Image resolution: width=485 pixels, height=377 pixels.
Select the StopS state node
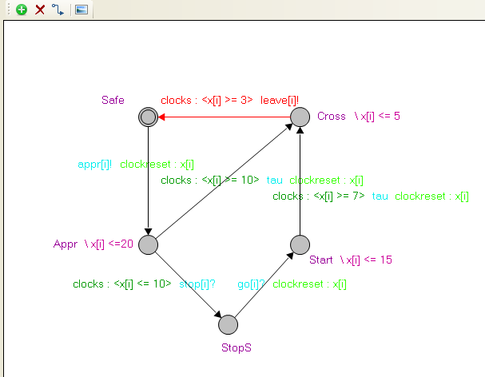228,324
